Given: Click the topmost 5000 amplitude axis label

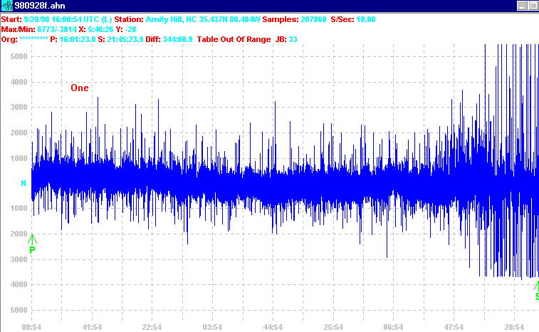Looking at the screenshot, I should click(x=19, y=56).
